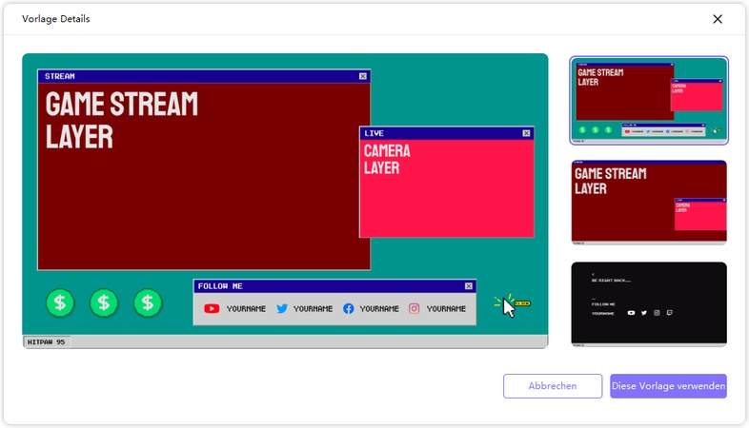Image resolution: width=749 pixels, height=428 pixels.
Task: Click the X on the LIVE window
Action: tap(526, 133)
